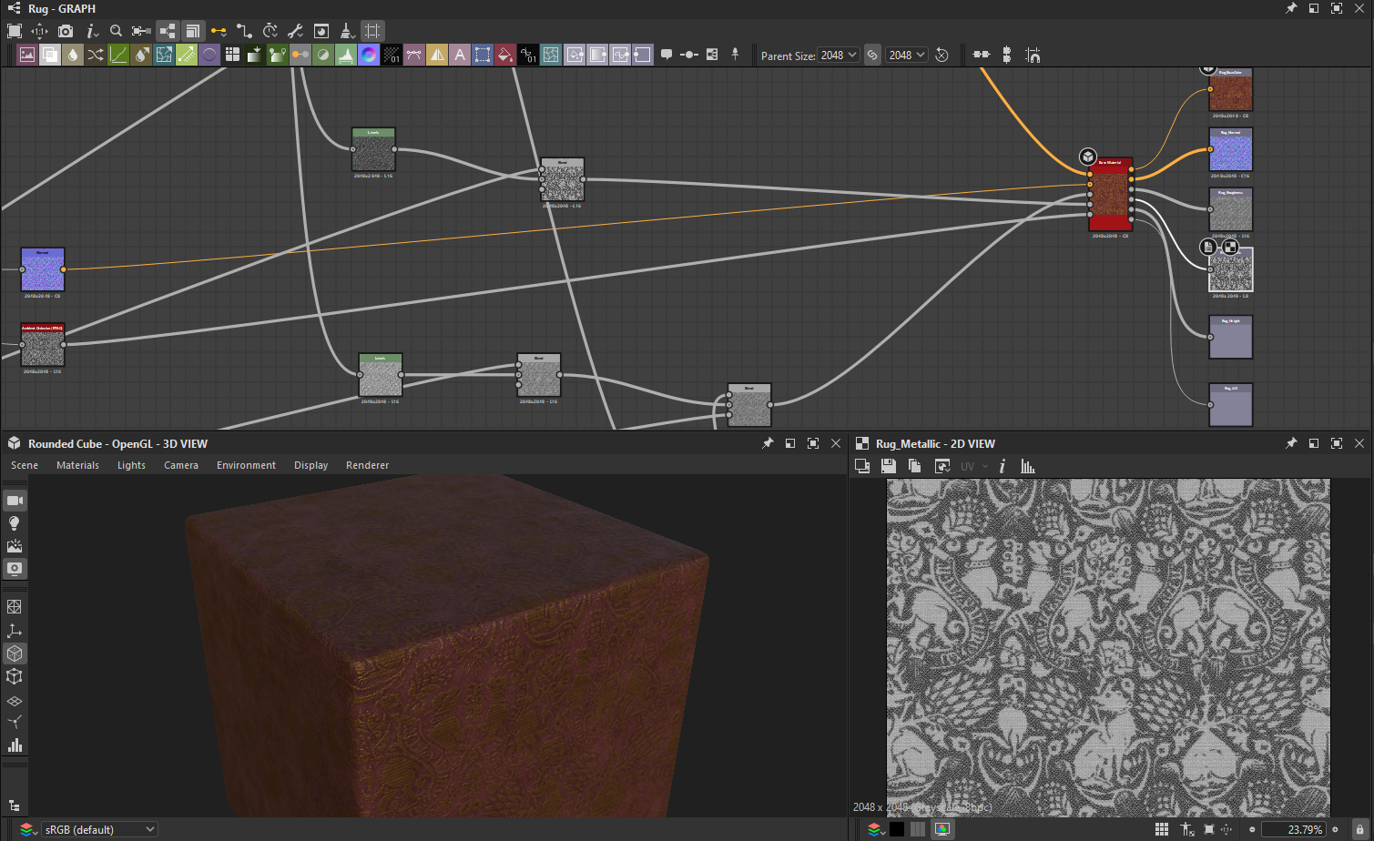Add a Bitmap node from toolbar

[27, 55]
